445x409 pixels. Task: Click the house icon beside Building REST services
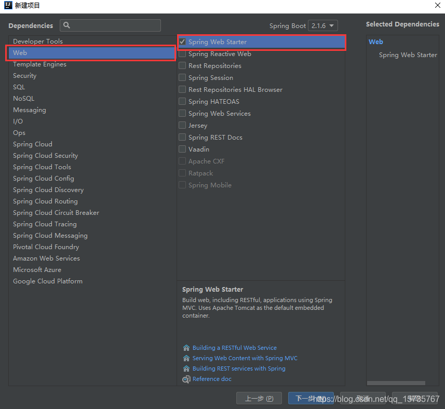tap(186, 369)
